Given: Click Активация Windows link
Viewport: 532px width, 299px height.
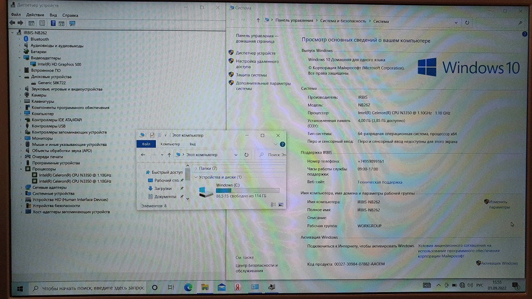Looking at the screenshot, I should (x=500, y=263).
